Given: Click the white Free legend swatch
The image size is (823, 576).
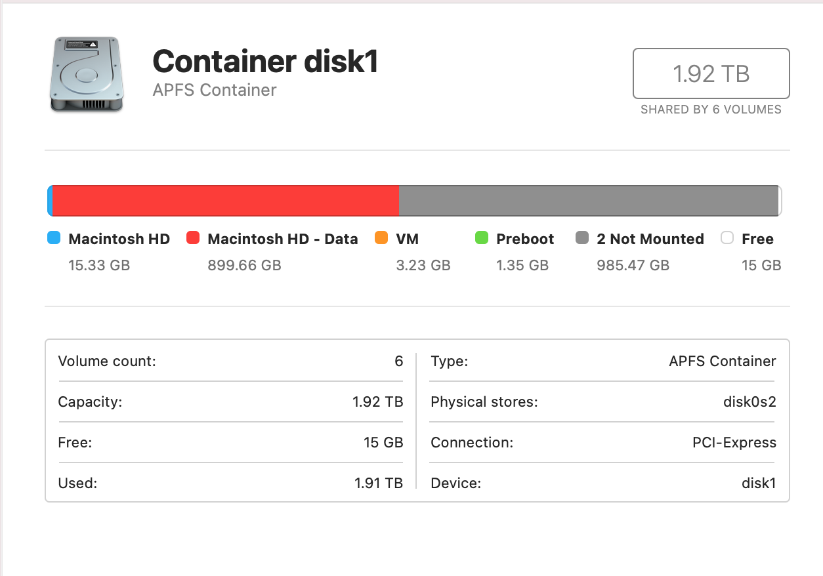Looking at the screenshot, I should 727,238.
